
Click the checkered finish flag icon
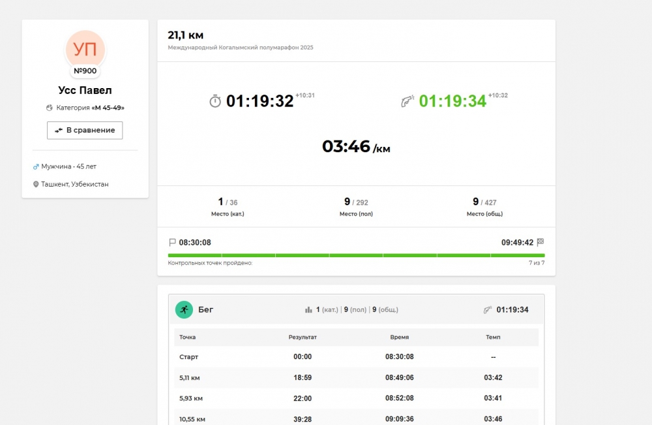click(540, 242)
